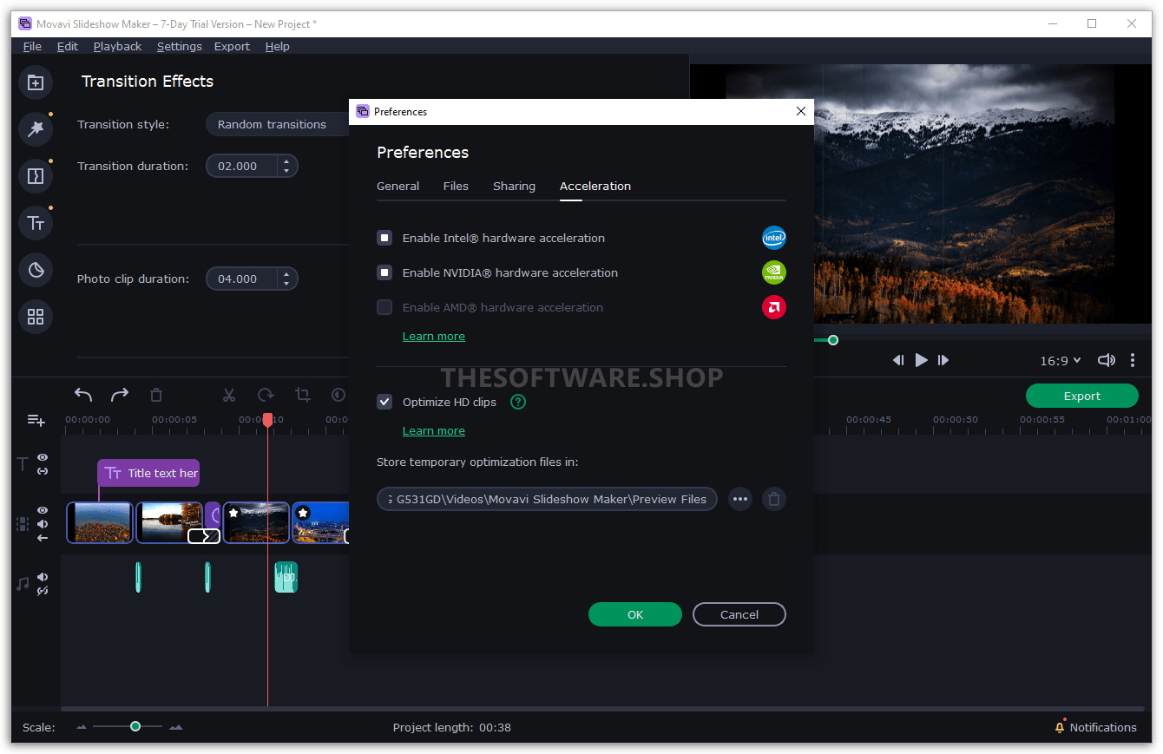Viewport: 1163px width, 754px height.
Task: Open the More tools grid icon
Action: tap(36, 317)
